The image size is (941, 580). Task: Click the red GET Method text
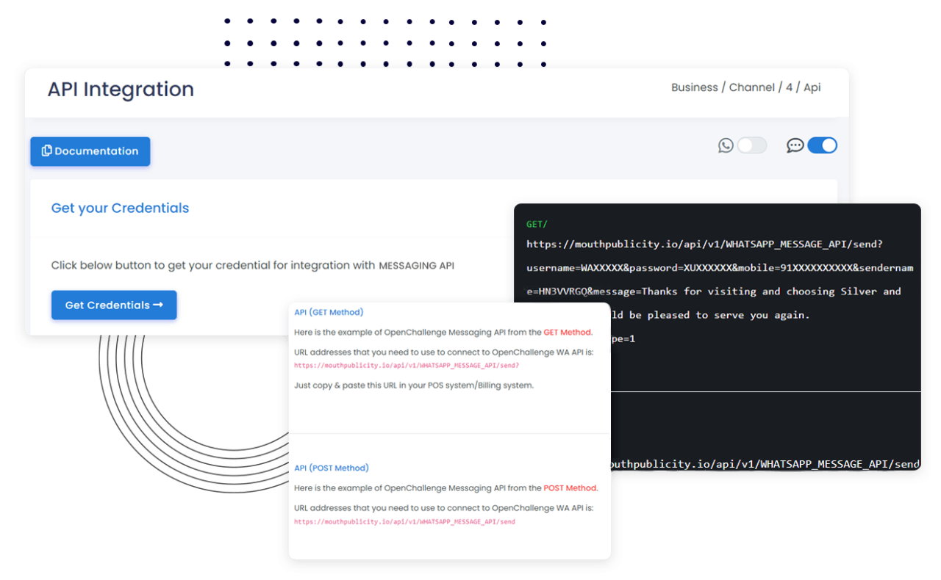[x=568, y=332]
